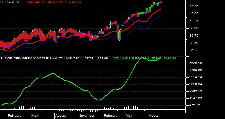Click the second February time axis label
Image resolution: width=225 pixels, height=119 pixels.
(111, 116)
